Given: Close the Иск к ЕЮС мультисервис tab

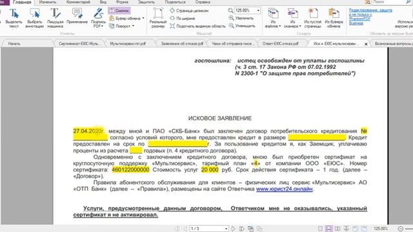Looking at the screenshot, I should (x=366, y=44).
